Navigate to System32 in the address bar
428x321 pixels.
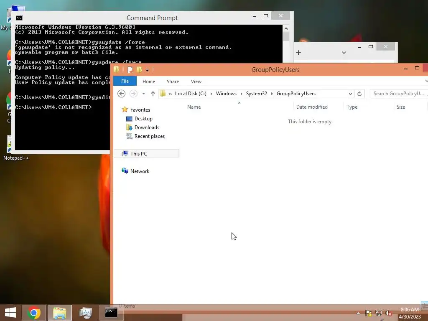257,94
